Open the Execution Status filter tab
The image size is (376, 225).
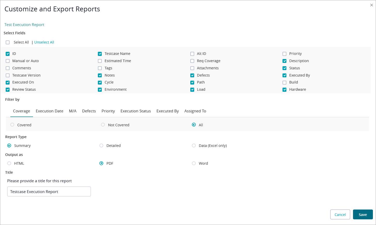click(136, 111)
